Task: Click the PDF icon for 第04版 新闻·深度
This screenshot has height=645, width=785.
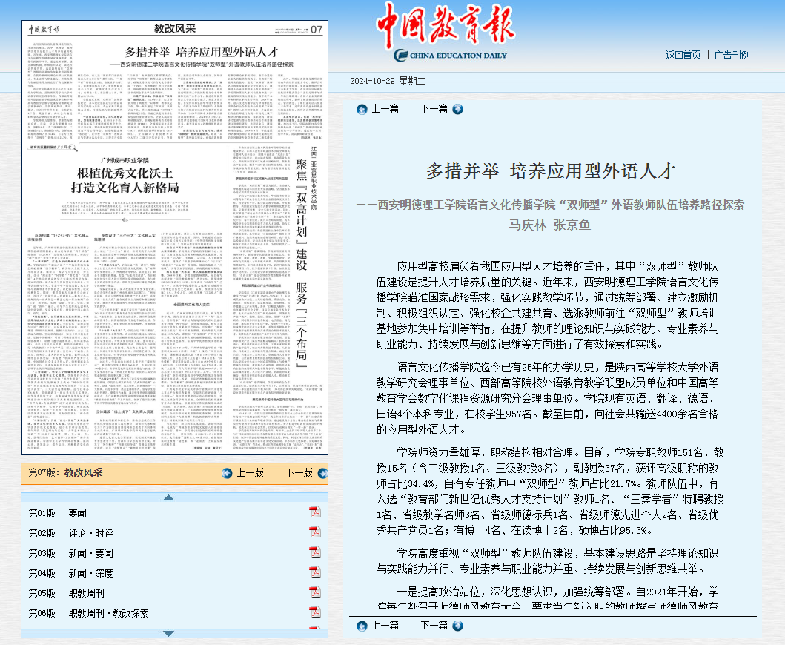Action: pos(314,573)
